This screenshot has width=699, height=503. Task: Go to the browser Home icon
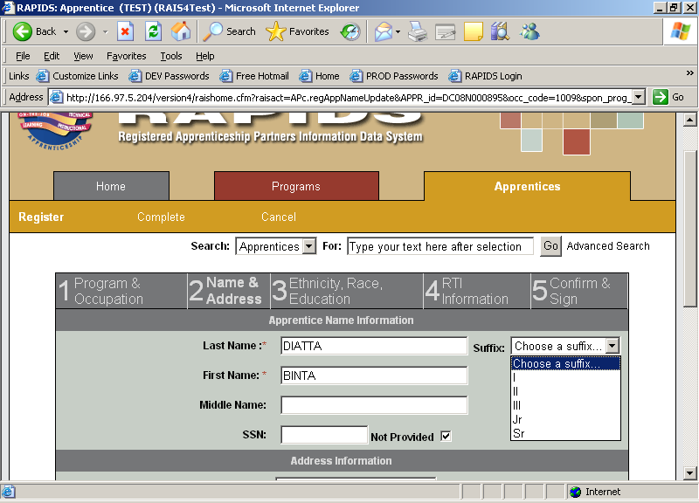[181, 31]
